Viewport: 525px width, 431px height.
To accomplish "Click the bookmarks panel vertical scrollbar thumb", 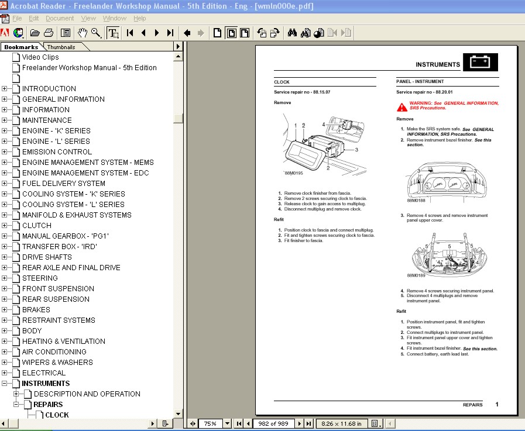I will 179,118.
